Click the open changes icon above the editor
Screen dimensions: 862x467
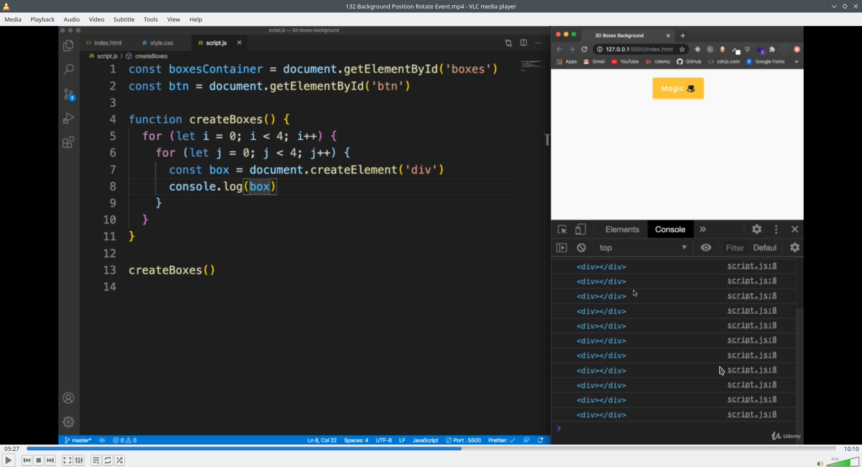pos(508,43)
